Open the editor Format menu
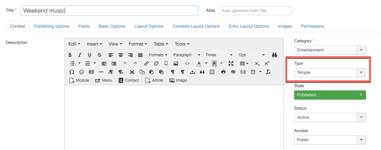 click(138, 44)
